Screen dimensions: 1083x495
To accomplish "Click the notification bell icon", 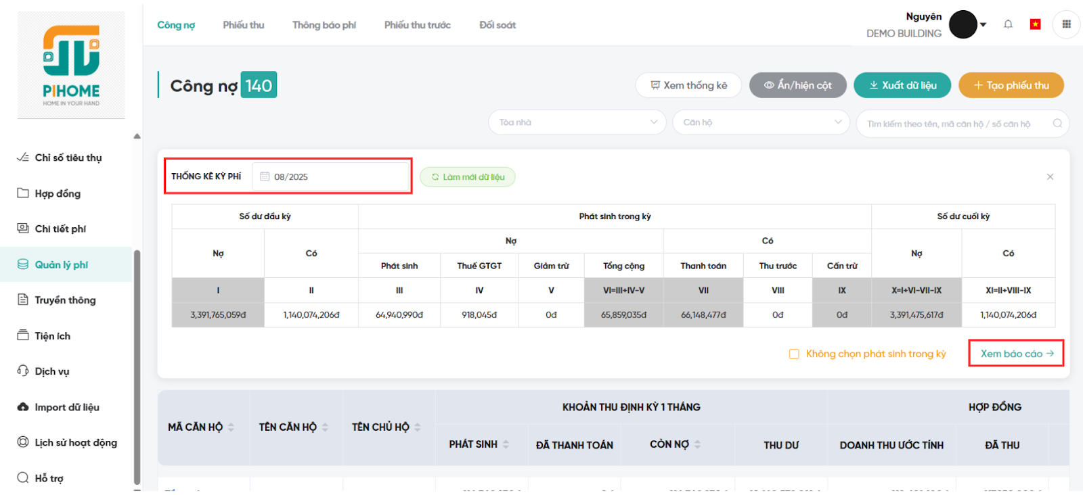I will coord(1008,24).
